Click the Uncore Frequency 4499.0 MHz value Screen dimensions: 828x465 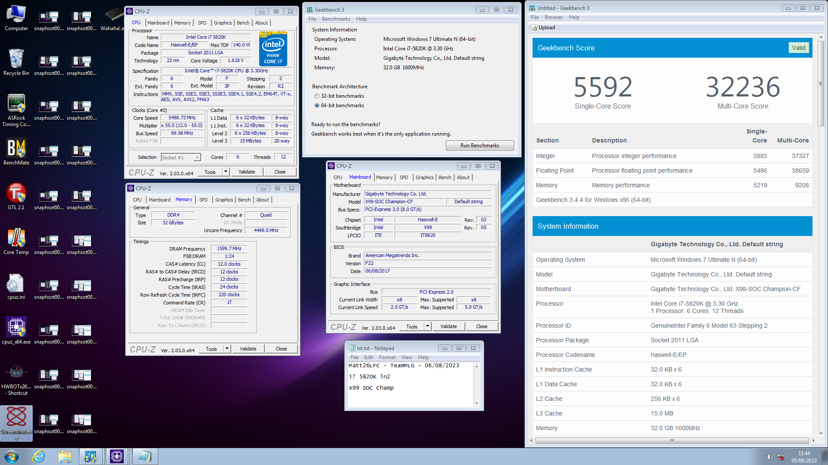[266, 230]
